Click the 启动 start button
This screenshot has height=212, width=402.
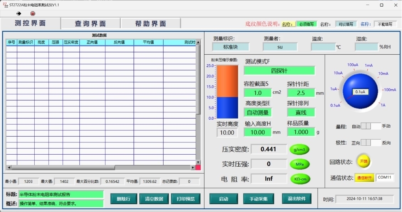tap(224, 199)
